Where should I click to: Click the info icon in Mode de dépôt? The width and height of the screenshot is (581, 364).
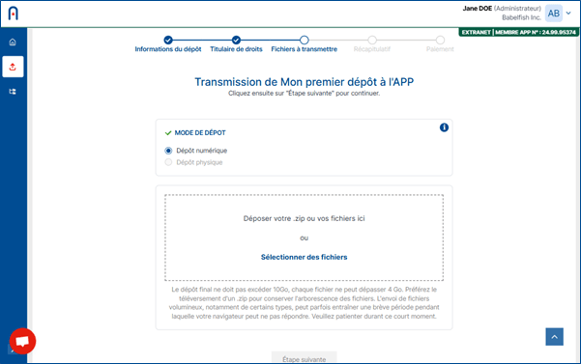[x=444, y=127]
